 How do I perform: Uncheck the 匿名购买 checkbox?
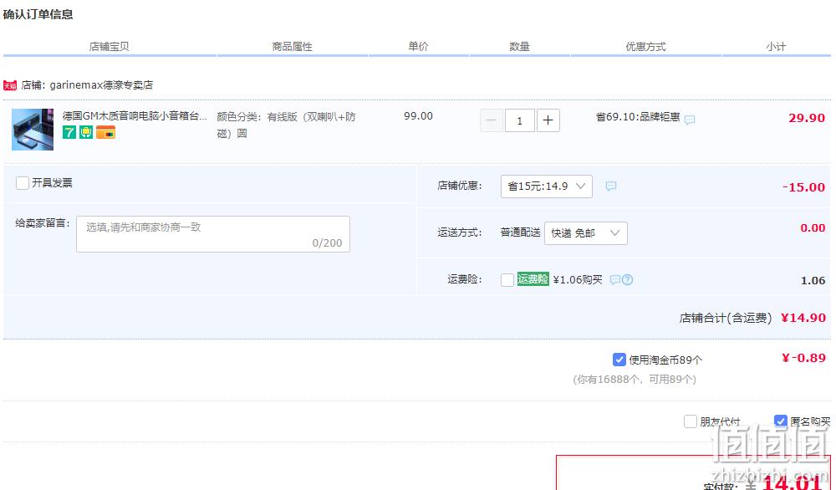pos(781,421)
